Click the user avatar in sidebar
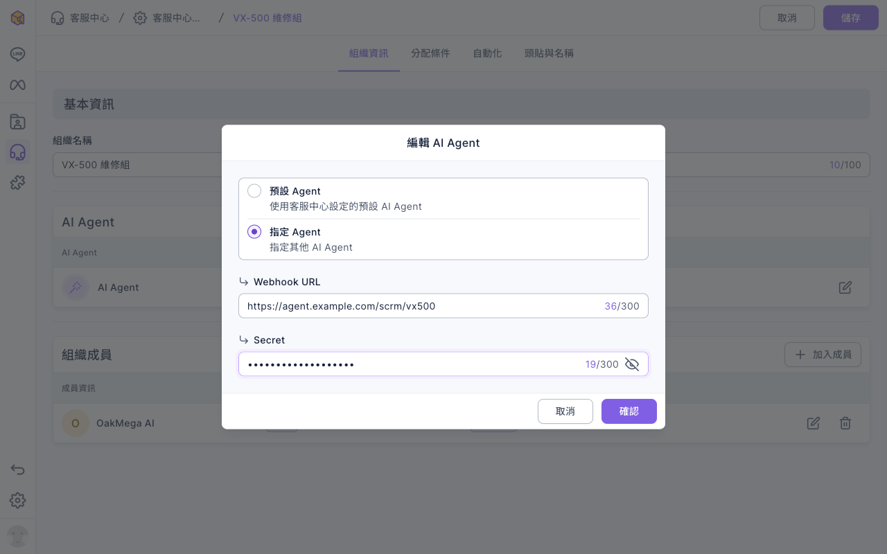The image size is (887, 554). (x=18, y=536)
